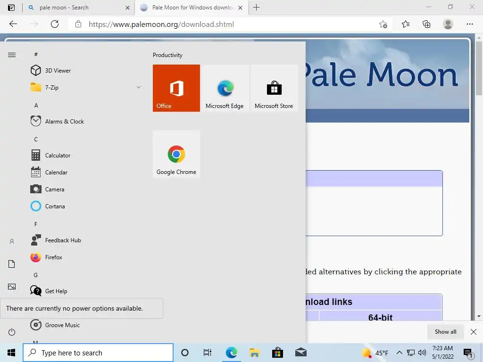Click the G section header
The height and width of the screenshot is (362, 483).
[x=36, y=275]
